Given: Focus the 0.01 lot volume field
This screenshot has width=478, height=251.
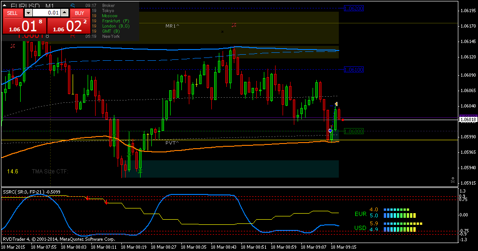Looking at the screenshot, I should pos(46,13).
